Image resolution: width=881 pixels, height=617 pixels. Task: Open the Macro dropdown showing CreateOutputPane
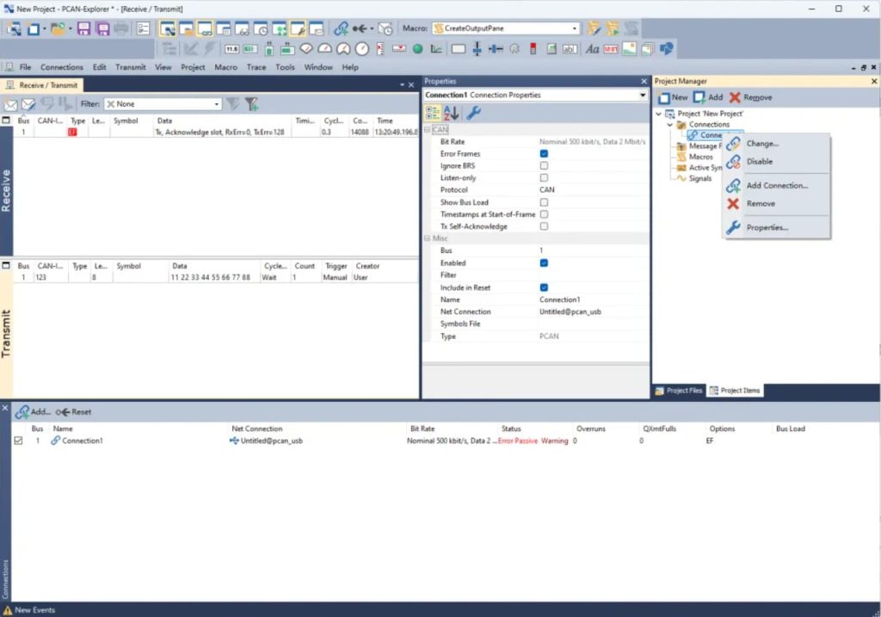[x=506, y=28]
